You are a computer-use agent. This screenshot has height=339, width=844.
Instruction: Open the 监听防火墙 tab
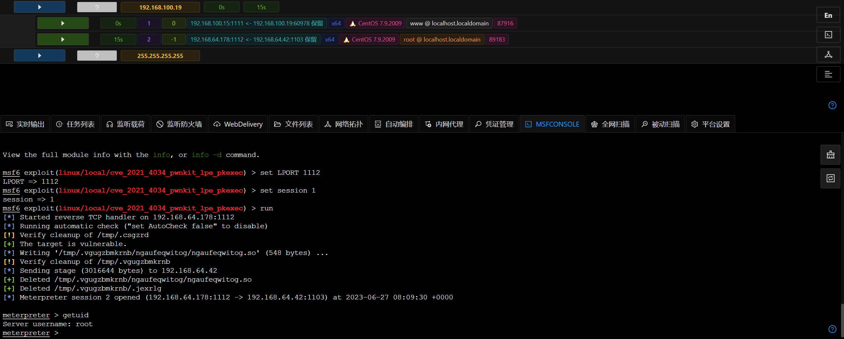(x=179, y=124)
